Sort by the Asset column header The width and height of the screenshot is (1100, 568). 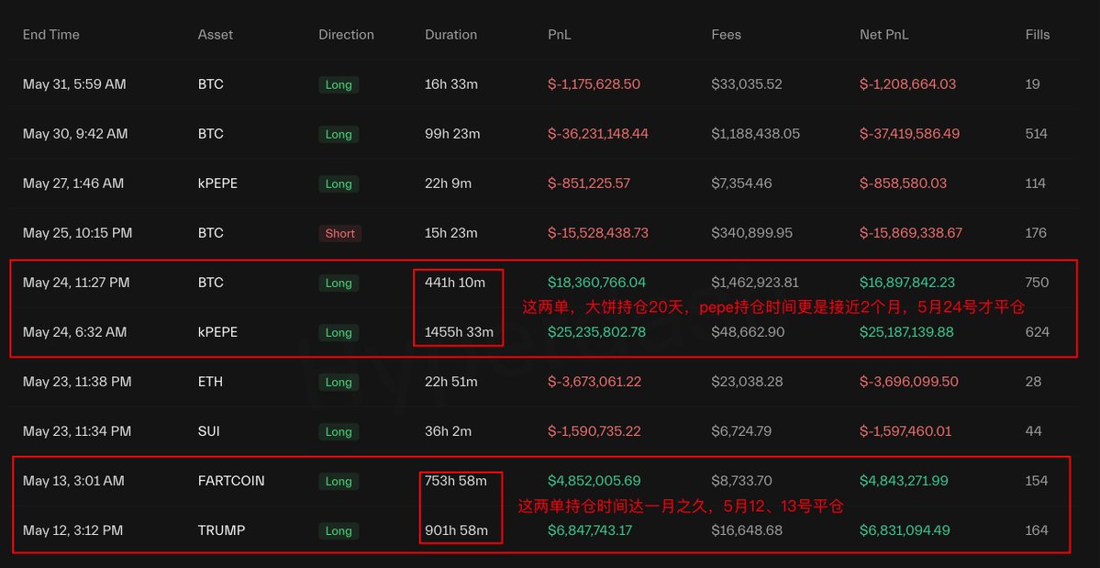click(x=216, y=34)
